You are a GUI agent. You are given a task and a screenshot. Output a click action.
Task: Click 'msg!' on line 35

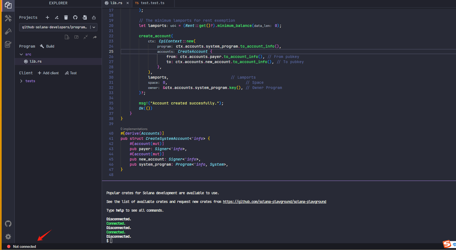point(143,103)
